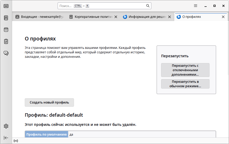229x144 pixels.
Task: Click inside the global search field
Action: [x=104, y=6]
